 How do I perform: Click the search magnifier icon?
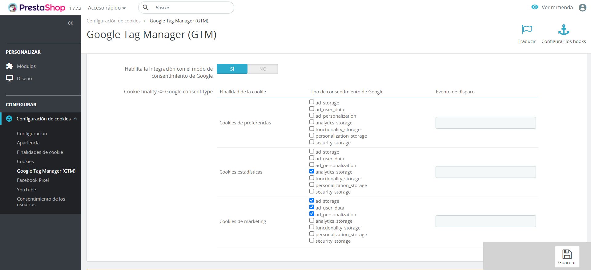(x=146, y=7)
